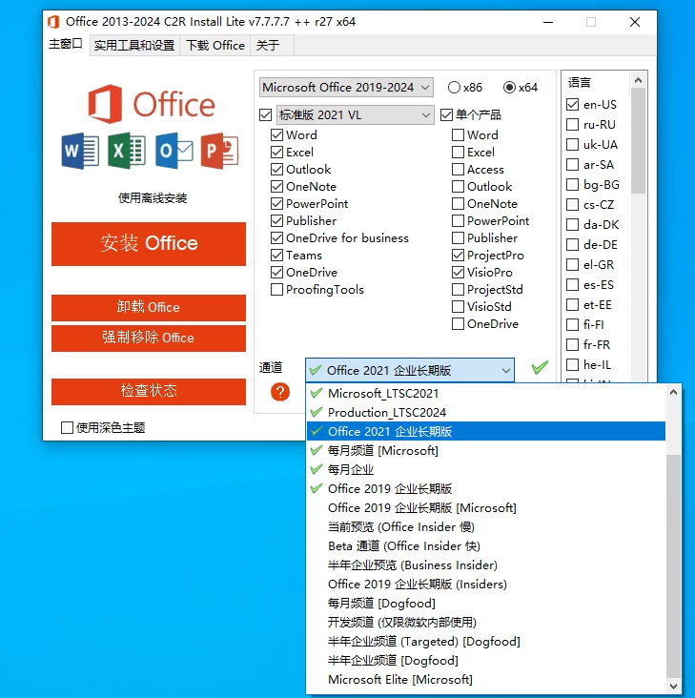Viewport: 695px width, 698px height.
Task: Uncheck the VisioPro single product
Action: [x=458, y=272]
